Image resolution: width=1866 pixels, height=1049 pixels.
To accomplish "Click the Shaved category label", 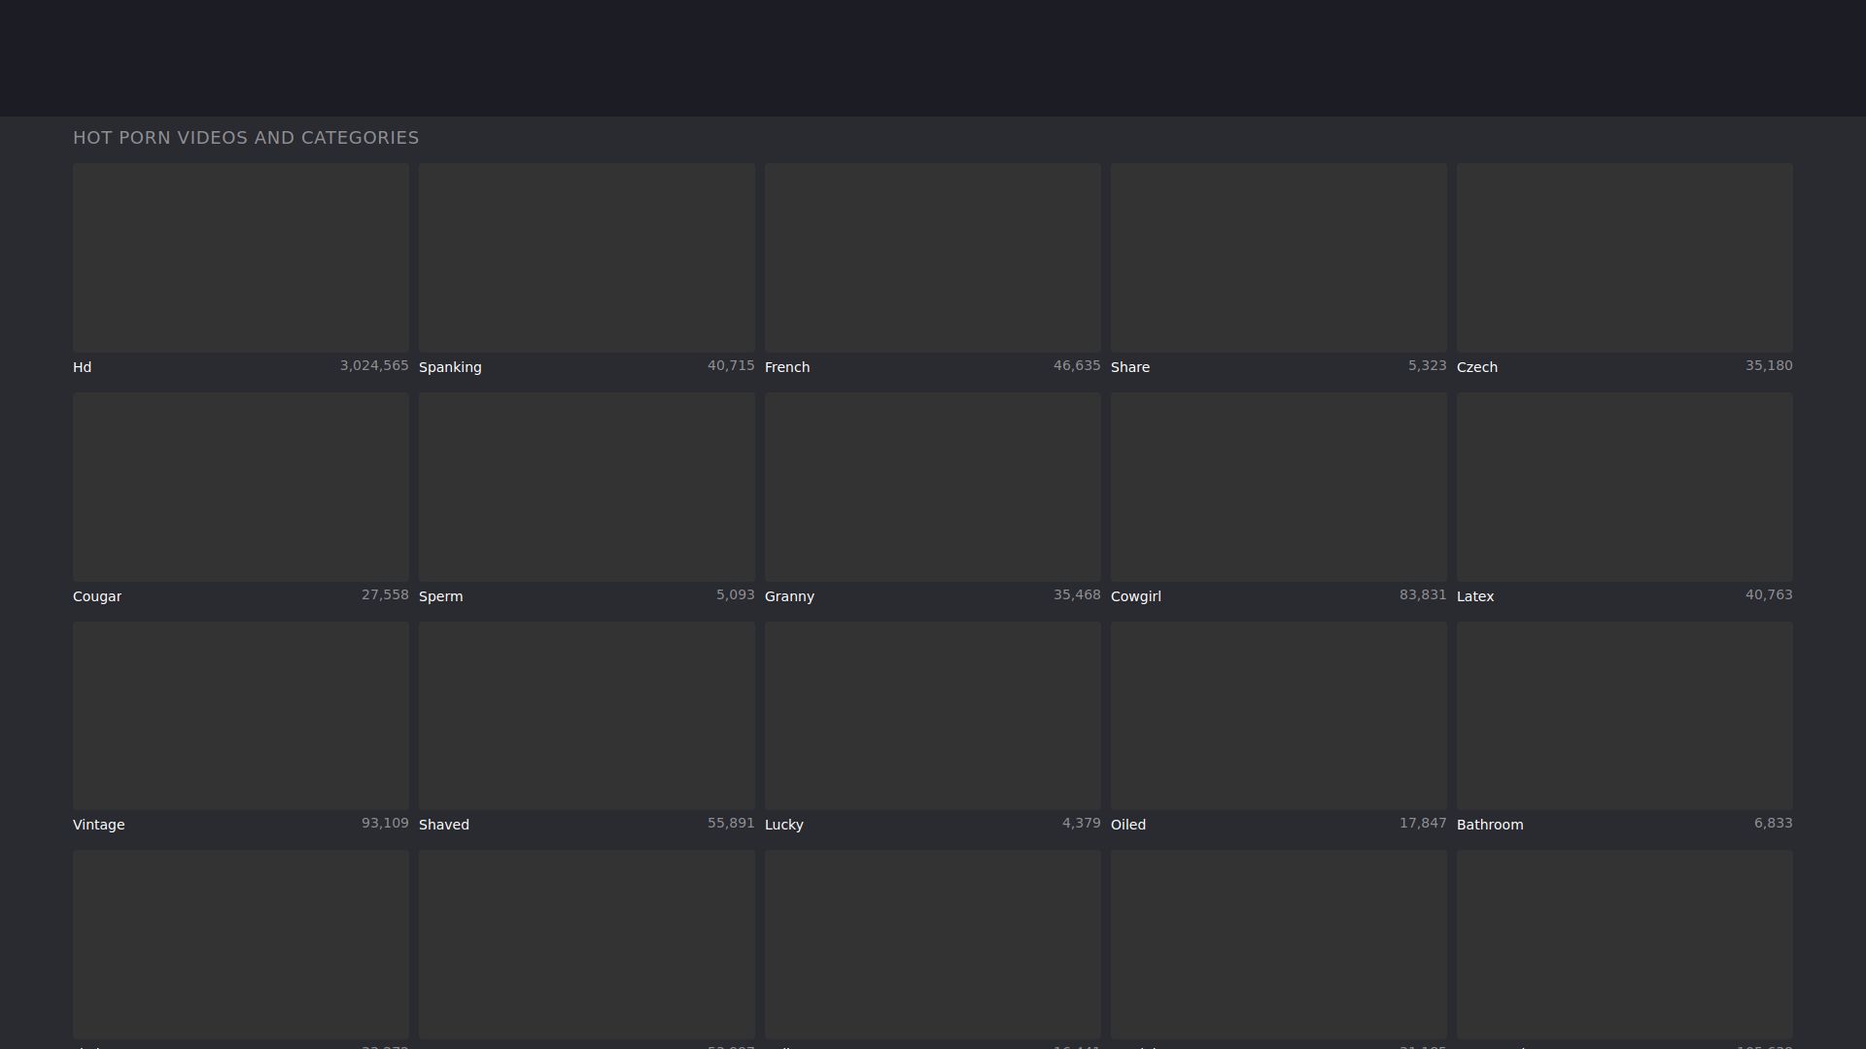I will [x=443, y=825].
